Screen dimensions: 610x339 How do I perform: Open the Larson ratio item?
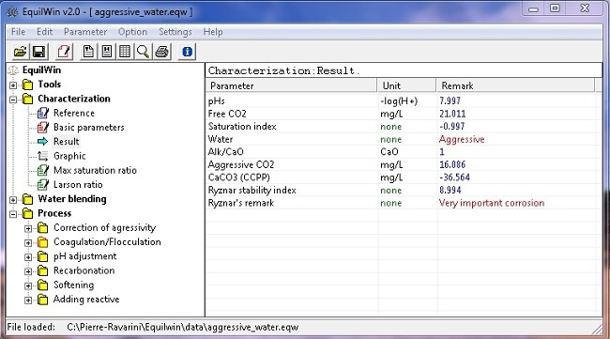[78, 184]
